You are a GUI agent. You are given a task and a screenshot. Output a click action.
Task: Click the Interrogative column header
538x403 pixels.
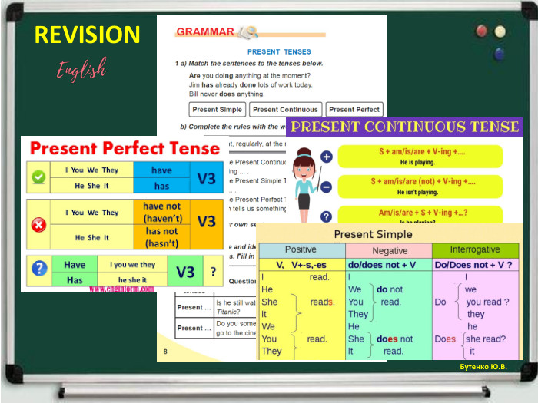click(475, 250)
